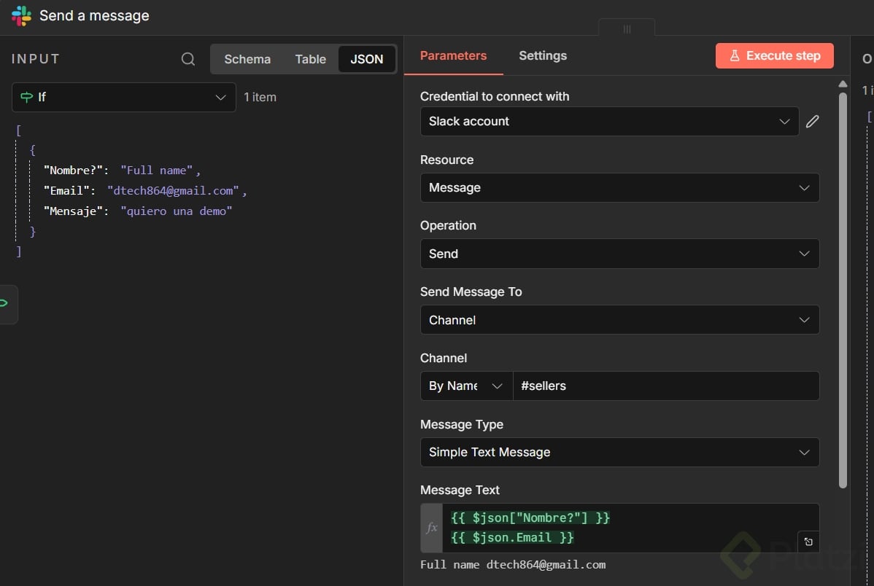
Task: Click the search icon in Input panel
Action: (188, 59)
